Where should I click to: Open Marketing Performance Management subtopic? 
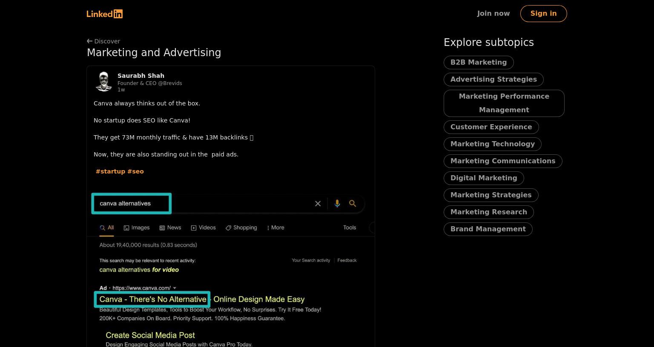point(504,103)
